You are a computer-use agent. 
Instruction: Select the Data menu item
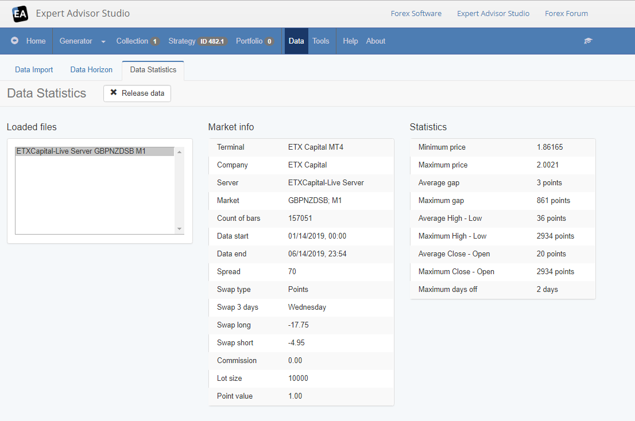click(296, 41)
